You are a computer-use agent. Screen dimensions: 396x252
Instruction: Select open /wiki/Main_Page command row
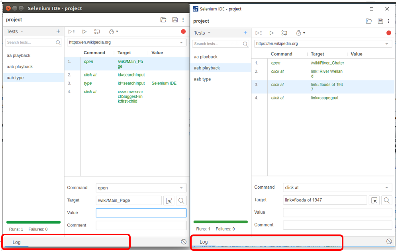click(127, 64)
